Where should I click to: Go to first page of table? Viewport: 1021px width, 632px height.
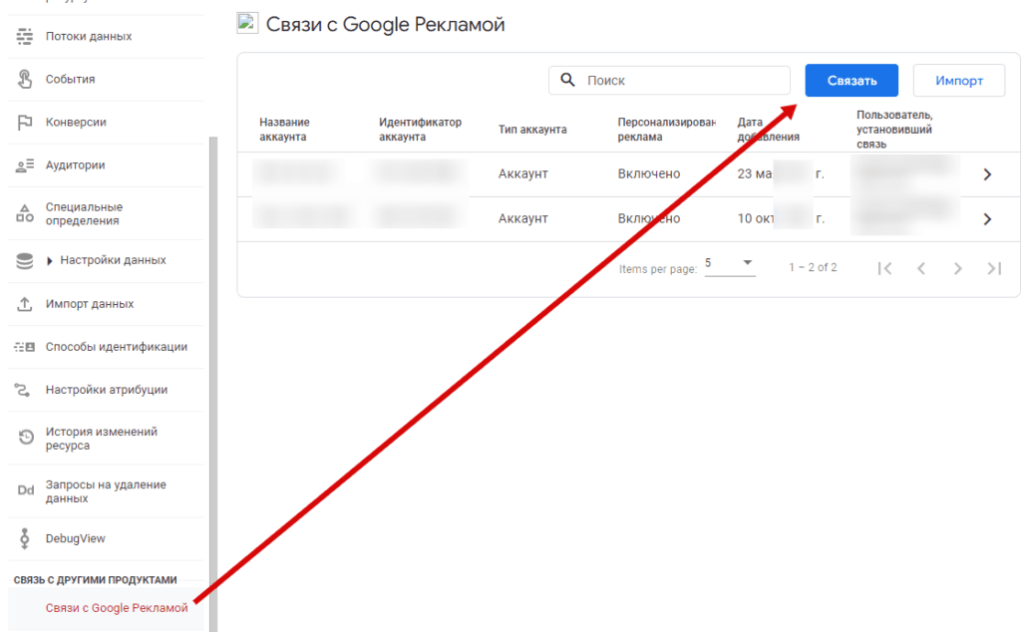click(x=884, y=268)
